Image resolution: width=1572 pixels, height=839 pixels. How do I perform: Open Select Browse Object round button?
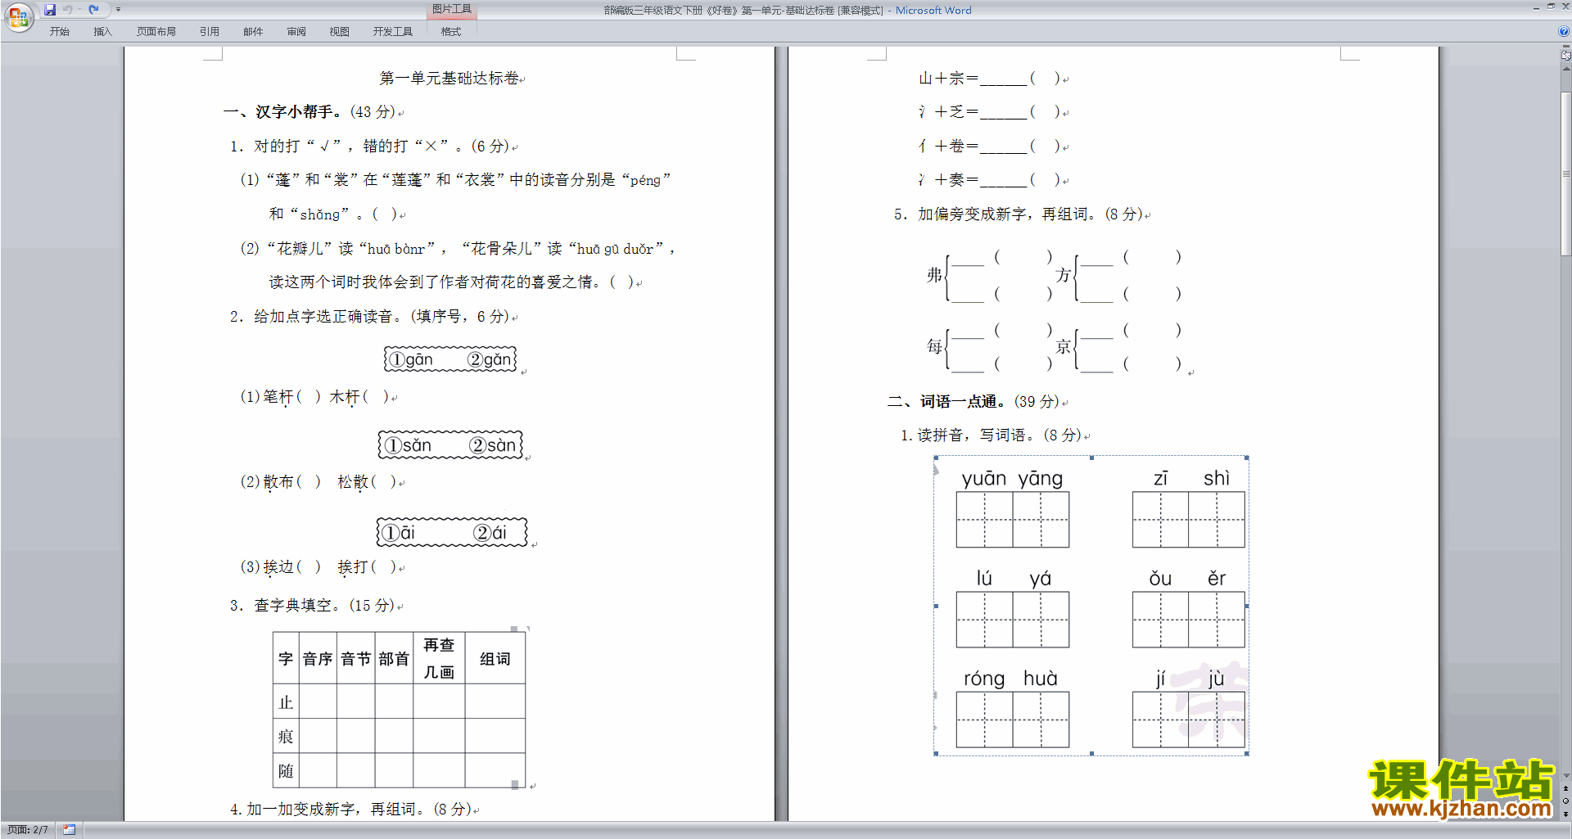(x=1565, y=801)
